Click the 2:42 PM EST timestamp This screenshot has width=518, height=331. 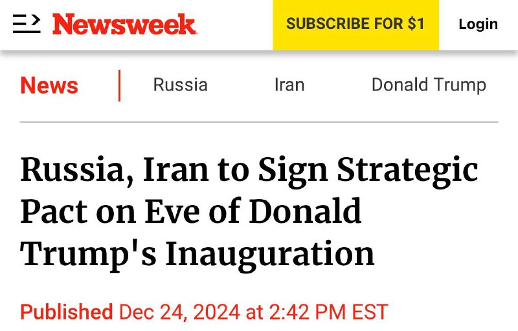tap(326, 312)
